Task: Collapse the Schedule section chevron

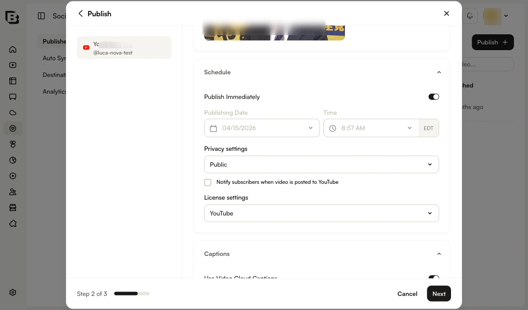Action: 439,72
